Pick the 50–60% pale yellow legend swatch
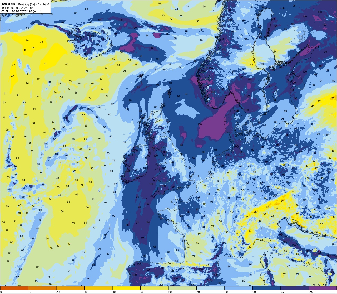Viewport: 337px width, 294px height. point(154,288)
